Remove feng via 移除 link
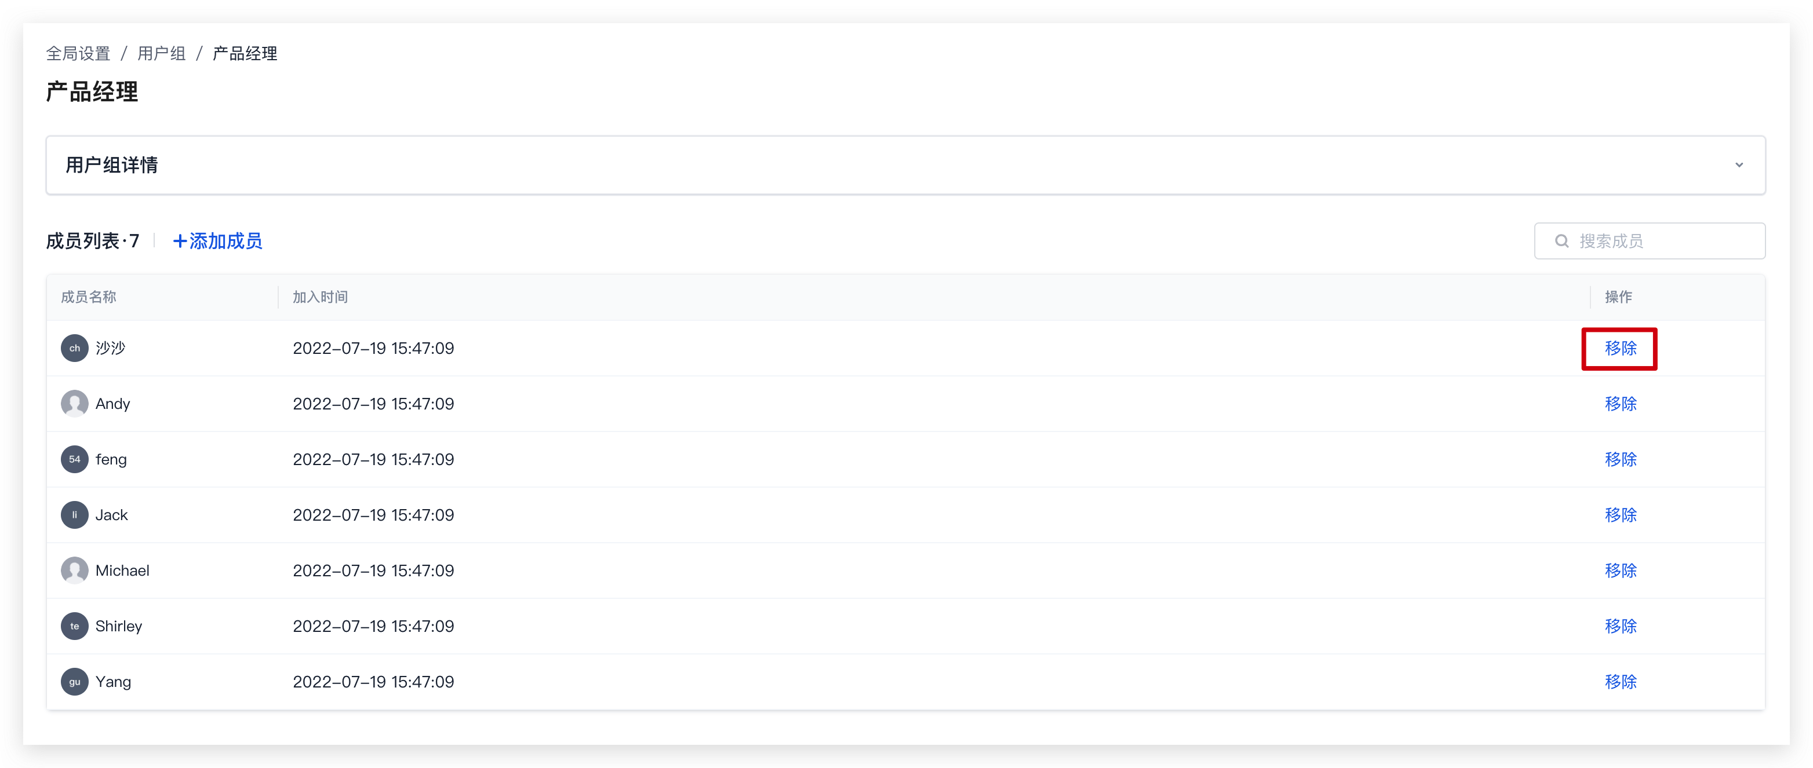Screen dimensions: 1813x768 pyautogui.click(x=1620, y=459)
